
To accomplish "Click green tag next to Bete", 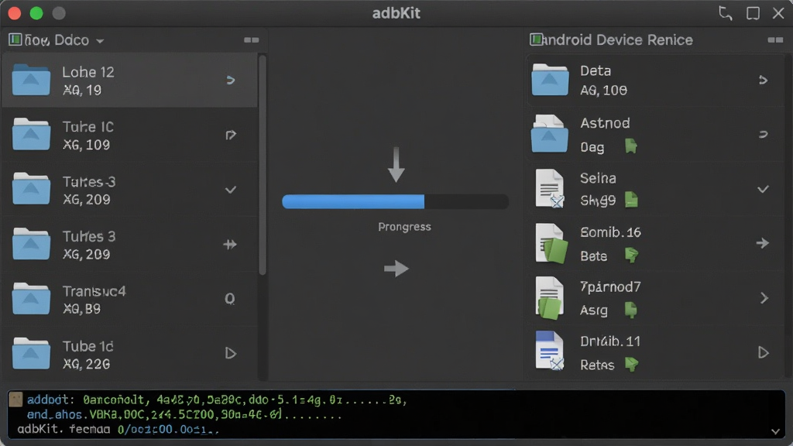I will tap(631, 255).
